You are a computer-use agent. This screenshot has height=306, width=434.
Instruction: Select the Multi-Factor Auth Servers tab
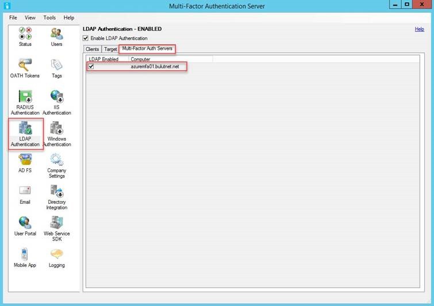[147, 48]
